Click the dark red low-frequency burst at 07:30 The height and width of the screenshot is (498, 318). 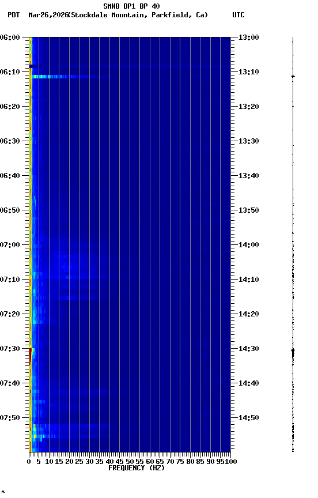click(x=31, y=356)
